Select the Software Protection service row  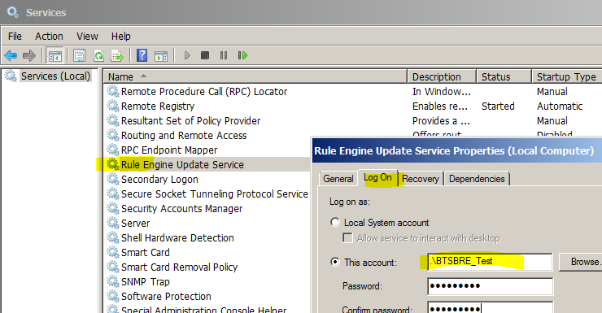pyautogui.click(x=166, y=296)
